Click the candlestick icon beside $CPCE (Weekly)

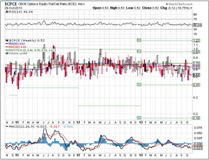click(x=7, y=40)
